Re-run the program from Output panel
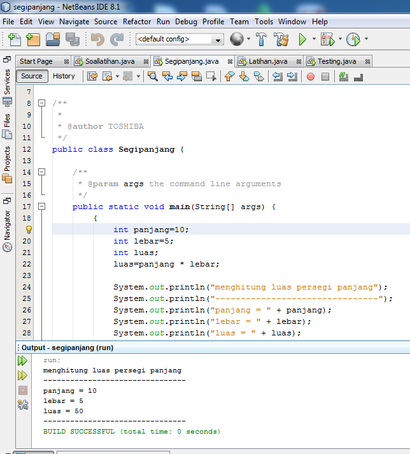The height and width of the screenshot is (454, 410). (23, 361)
